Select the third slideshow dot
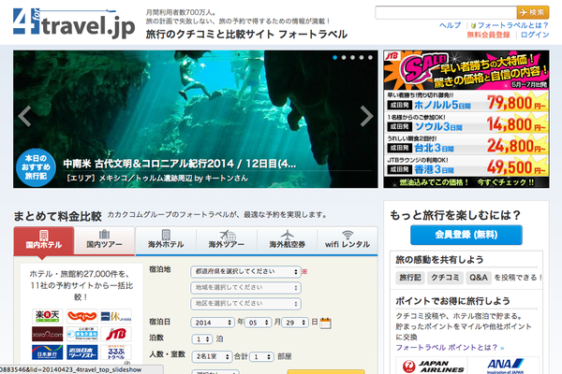Viewport: 562px width, 374px height. 353,57
